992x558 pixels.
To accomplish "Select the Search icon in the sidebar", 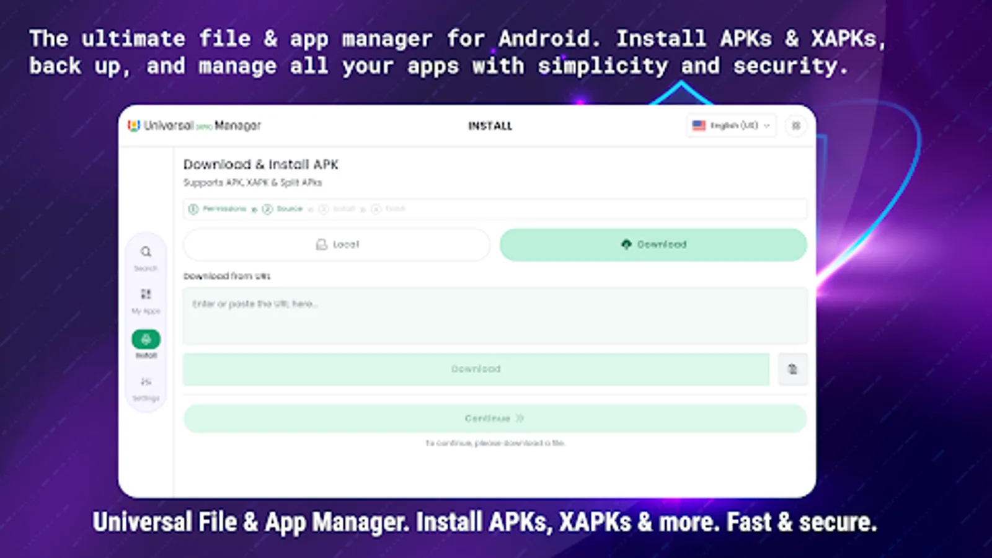I will pos(146,251).
